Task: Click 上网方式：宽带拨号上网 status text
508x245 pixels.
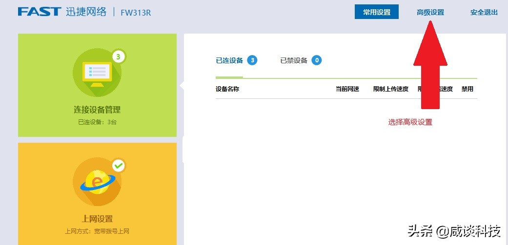Action: 97,231
